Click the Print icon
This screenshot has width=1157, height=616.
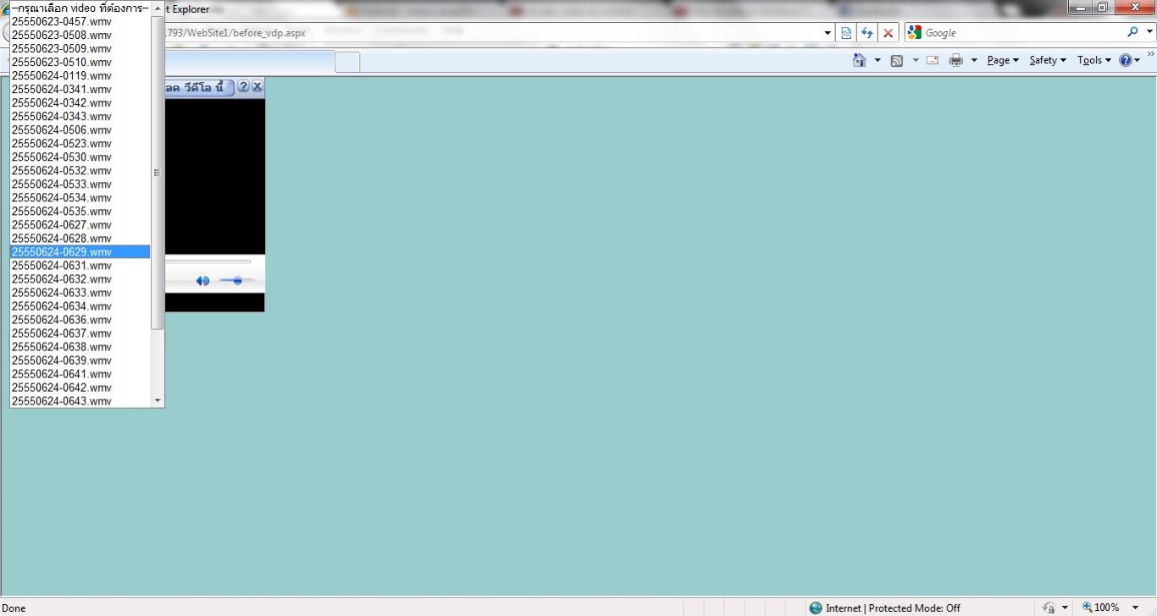tap(956, 60)
